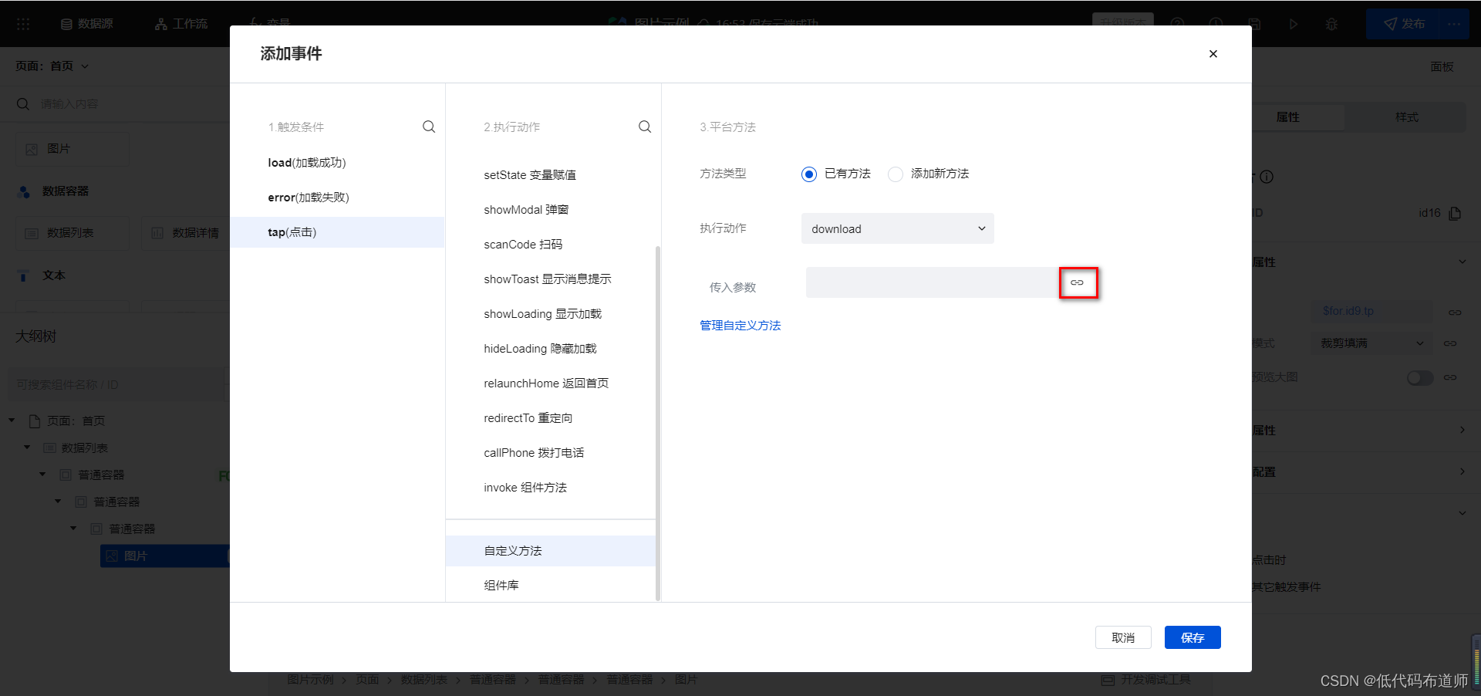
Task: Open search in 执行动作 column
Action: [645, 127]
